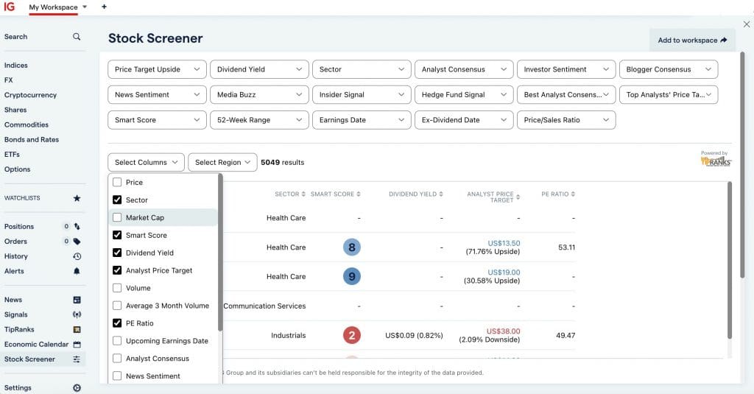Expand the Price/Sales Ratio filter dropdown
754x394 pixels.
(565, 120)
